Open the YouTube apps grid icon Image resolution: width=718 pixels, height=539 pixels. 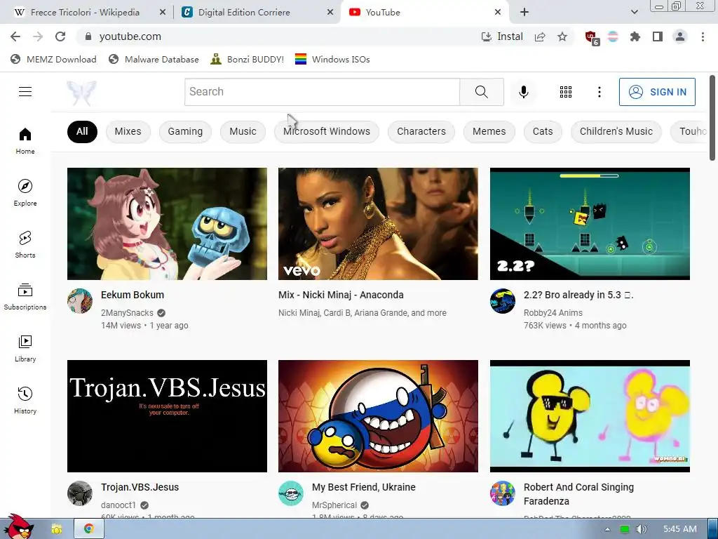(566, 92)
